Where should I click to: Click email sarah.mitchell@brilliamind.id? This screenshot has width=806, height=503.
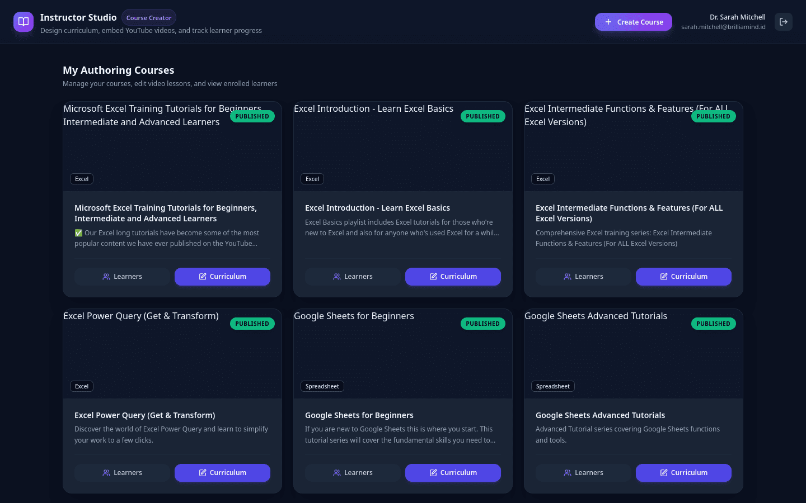pyautogui.click(x=723, y=27)
